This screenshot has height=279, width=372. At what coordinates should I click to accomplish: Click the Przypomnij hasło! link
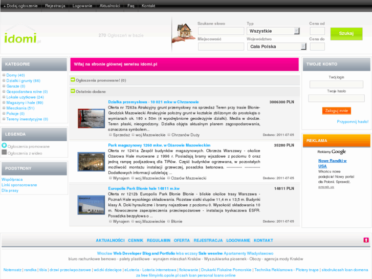pyautogui.click(x=353, y=121)
